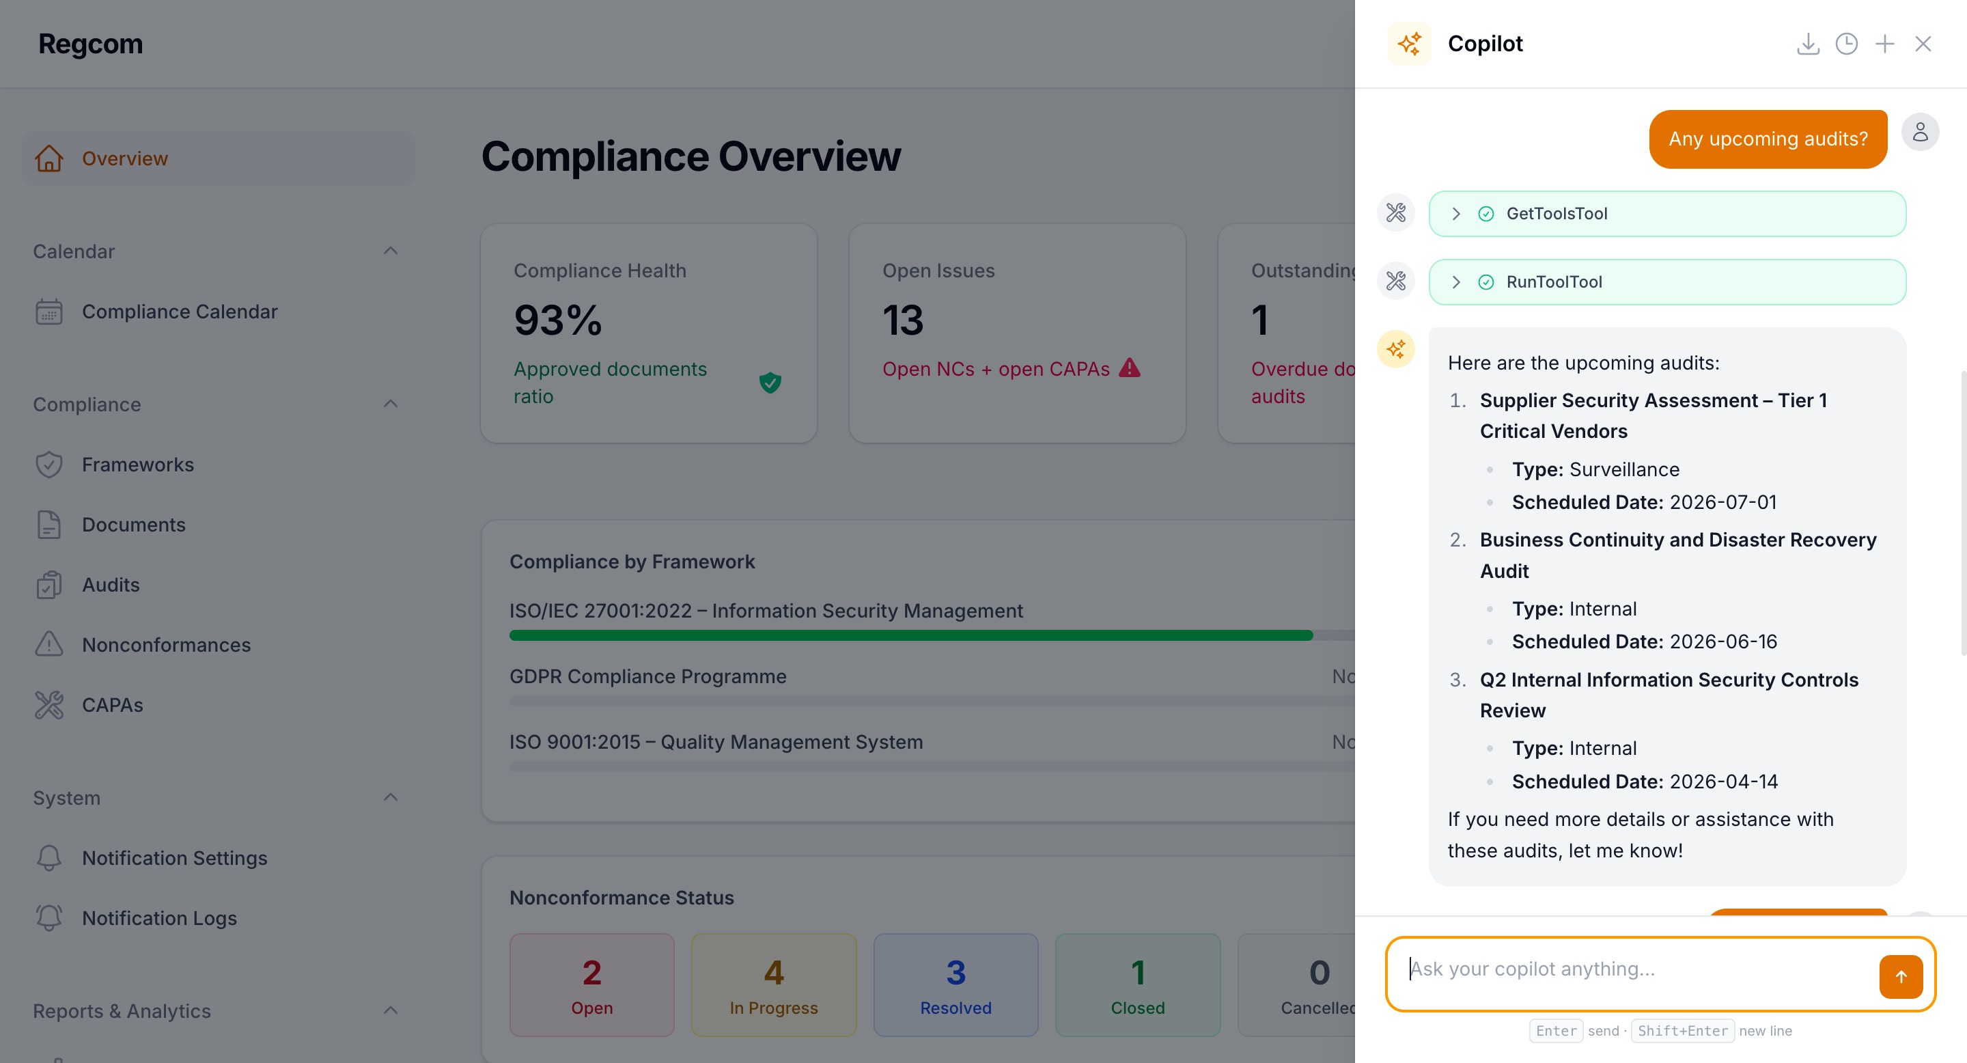Send the message with arrow button
This screenshot has width=1967, height=1063.
(1901, 977)
